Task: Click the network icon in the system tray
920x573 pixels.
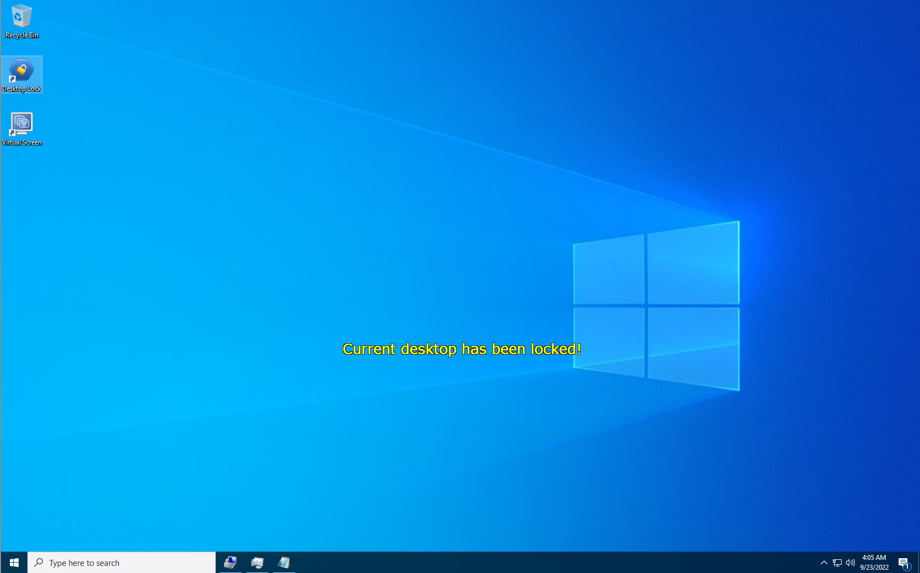Action: click(x=837, y=562)
